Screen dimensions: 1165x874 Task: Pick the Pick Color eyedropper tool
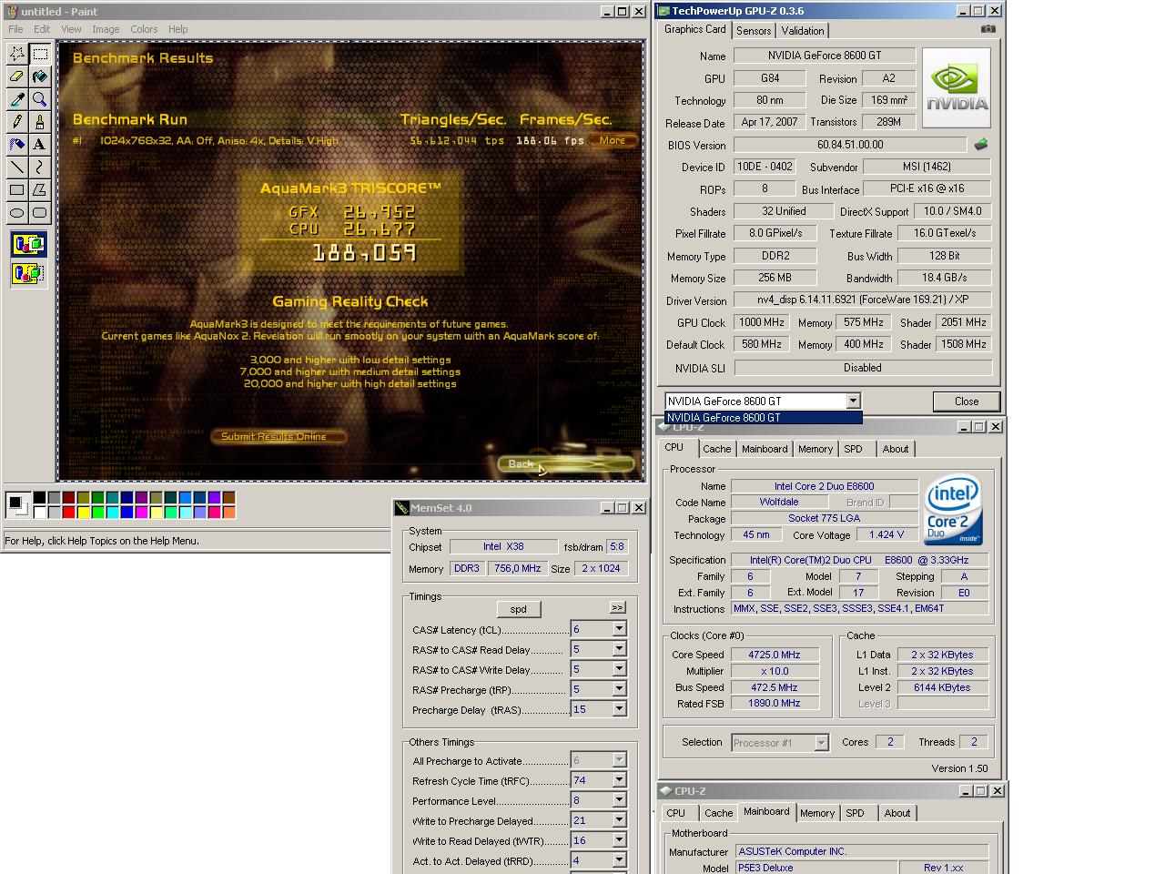[17, 99]
